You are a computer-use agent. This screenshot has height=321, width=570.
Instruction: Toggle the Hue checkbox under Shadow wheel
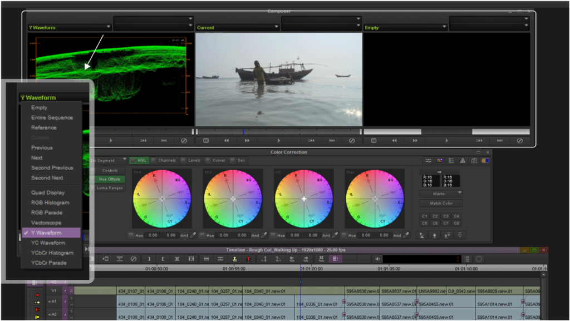pyautogui.click(x=131, y=235)
